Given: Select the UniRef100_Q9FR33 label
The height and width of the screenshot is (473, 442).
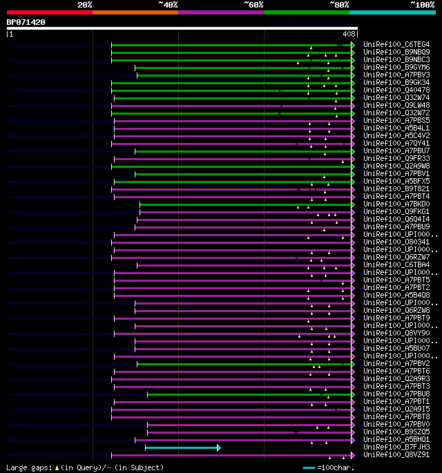Looking at the screenshot, I should (x=396, y=158).
